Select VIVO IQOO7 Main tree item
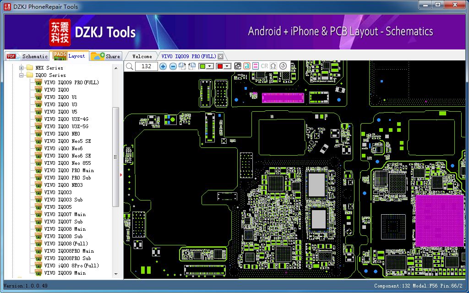This screenshot has height=293, width=469. click(65, 214)
